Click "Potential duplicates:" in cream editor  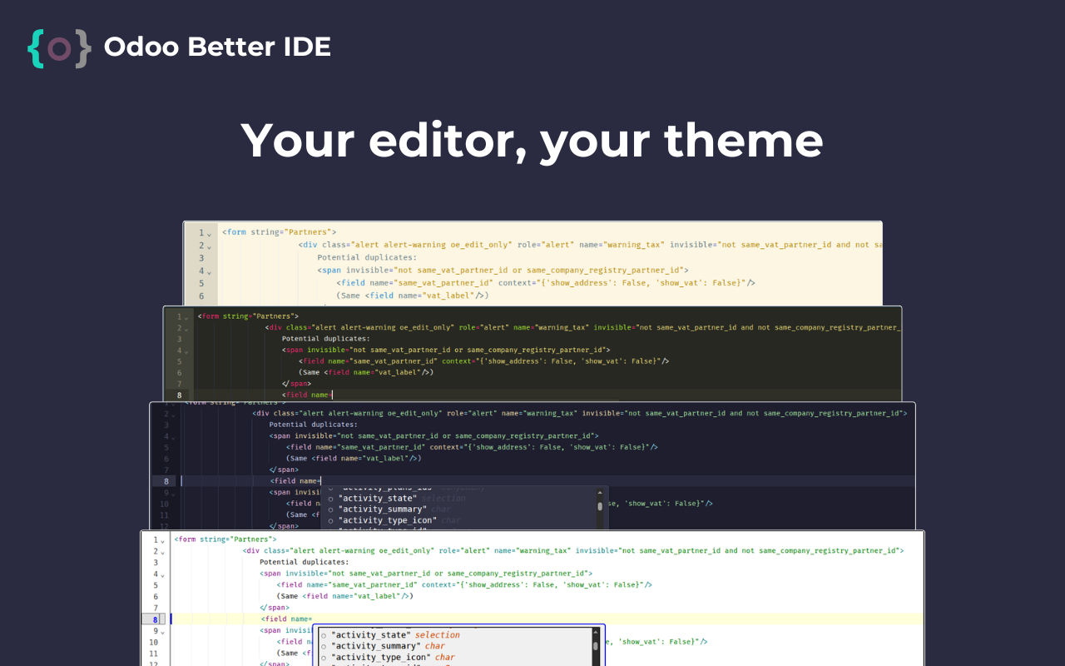tap(367, 258)
